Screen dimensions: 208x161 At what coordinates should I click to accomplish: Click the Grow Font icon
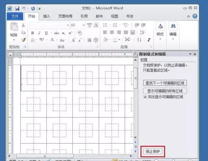(73, 40)
